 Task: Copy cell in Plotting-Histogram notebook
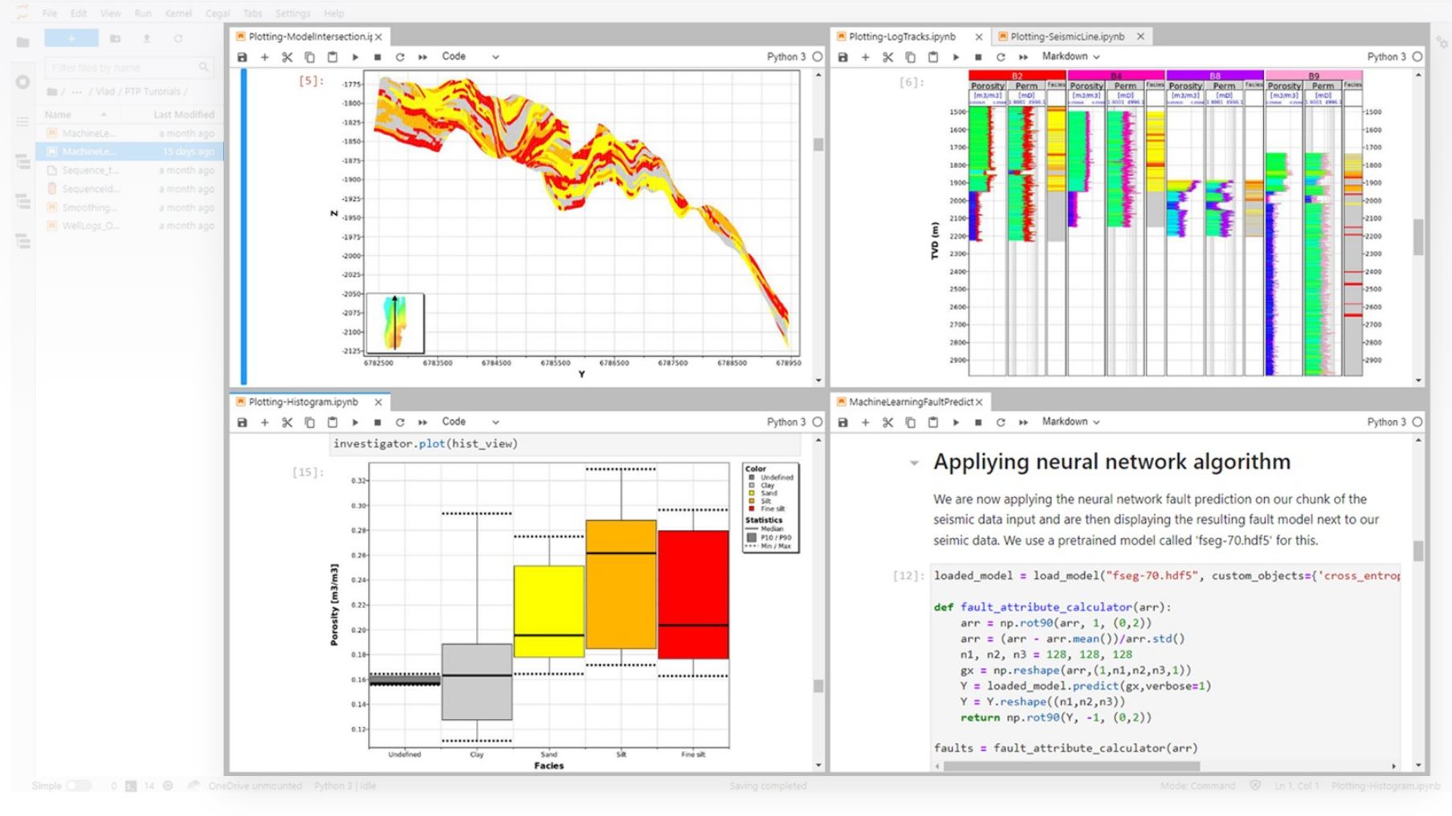[309, 422]
